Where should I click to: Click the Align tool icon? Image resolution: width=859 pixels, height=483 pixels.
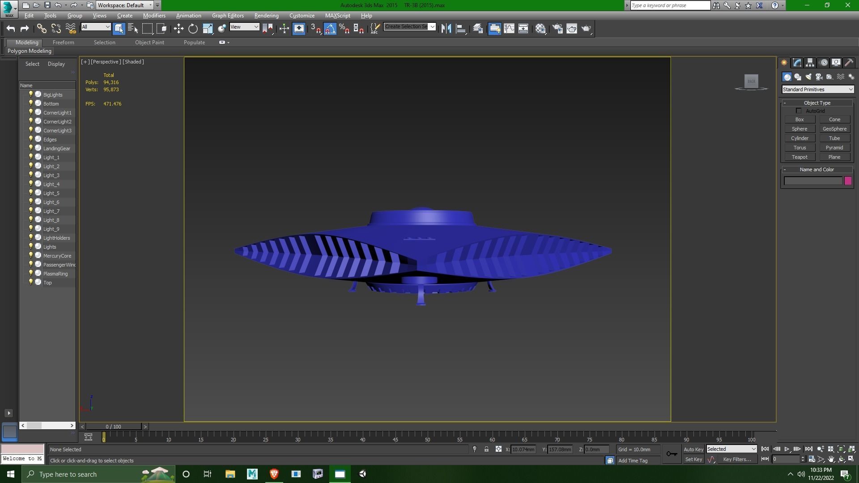click(461, 29)
